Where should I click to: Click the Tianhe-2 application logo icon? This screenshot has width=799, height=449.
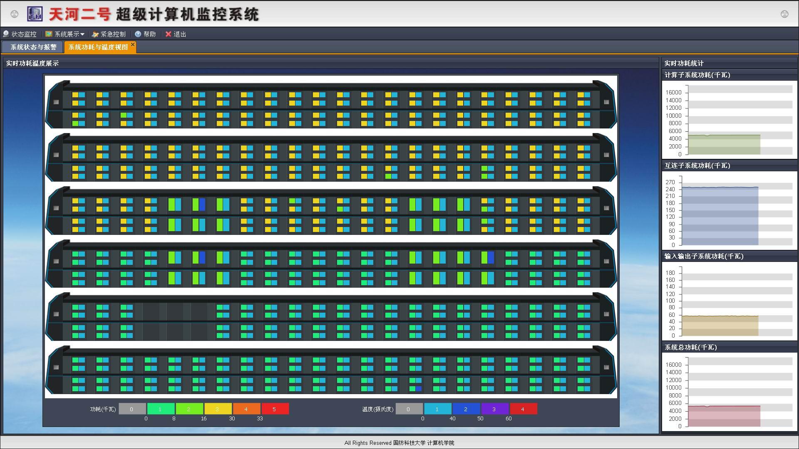point(35,14)
